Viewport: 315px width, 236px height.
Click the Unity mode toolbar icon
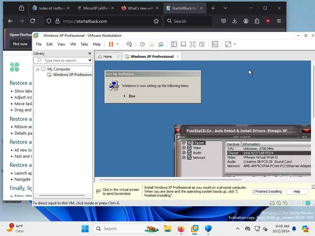202,44
